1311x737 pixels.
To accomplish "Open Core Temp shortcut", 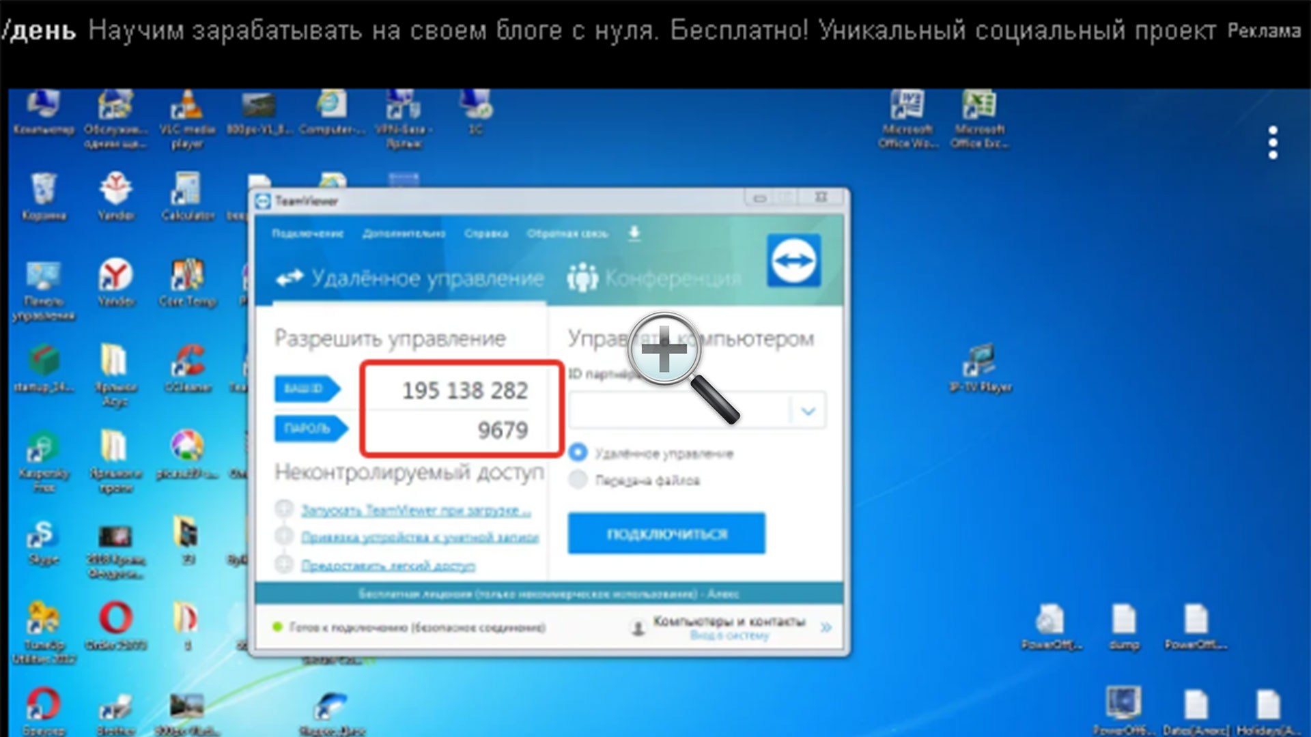I will click(187, 283).
